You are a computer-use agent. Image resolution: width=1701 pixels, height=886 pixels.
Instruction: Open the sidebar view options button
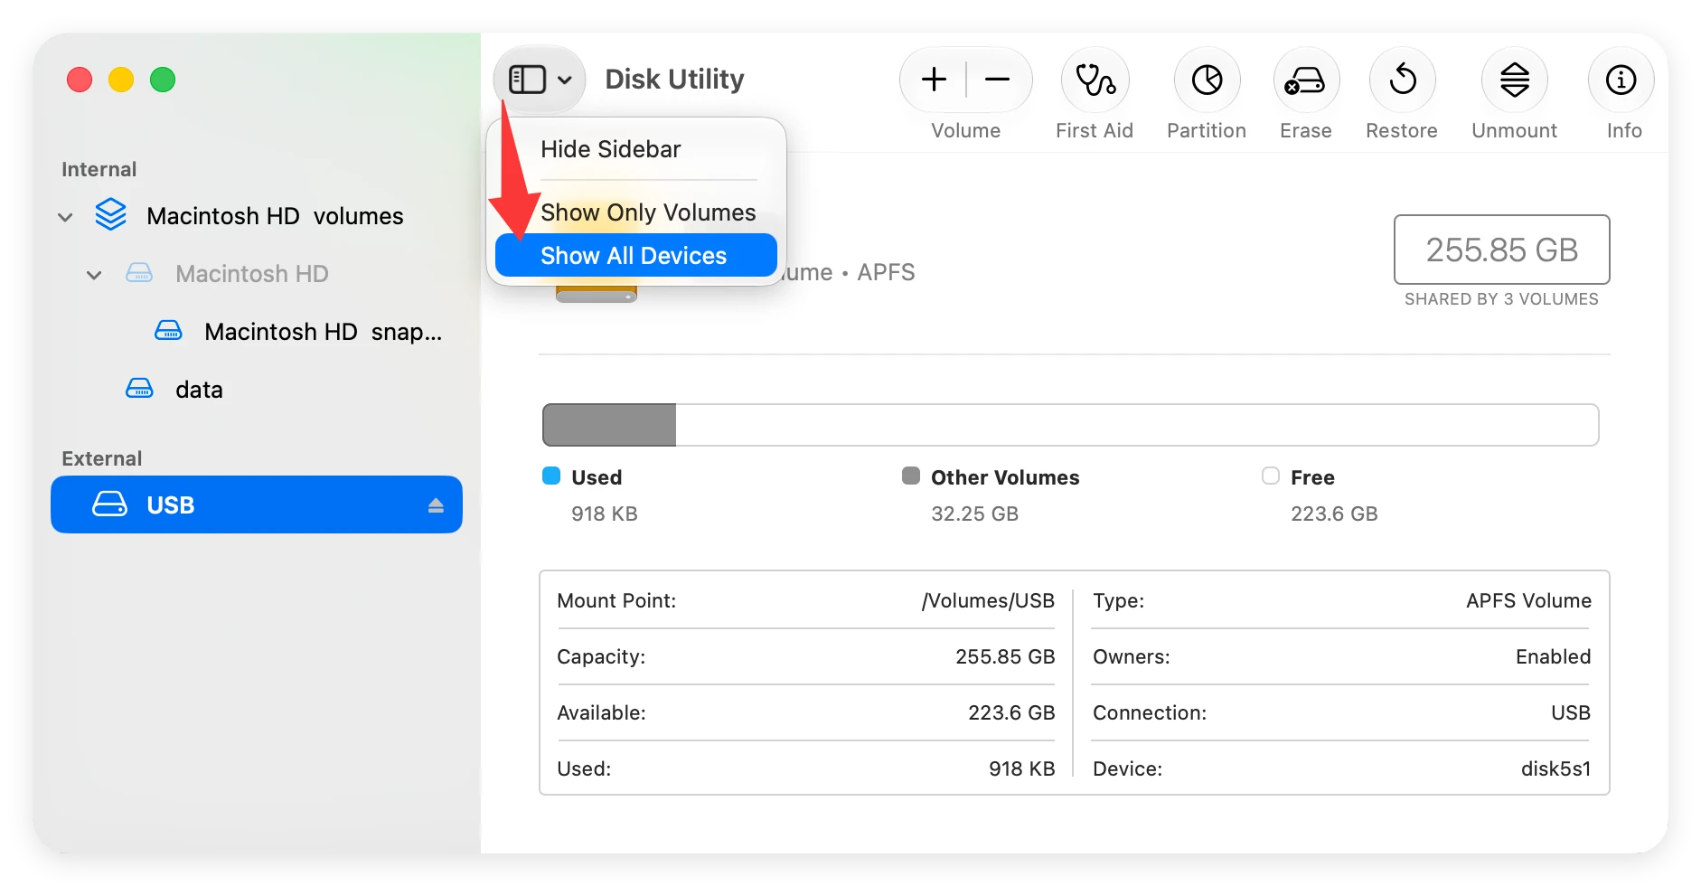pos(540,80)
